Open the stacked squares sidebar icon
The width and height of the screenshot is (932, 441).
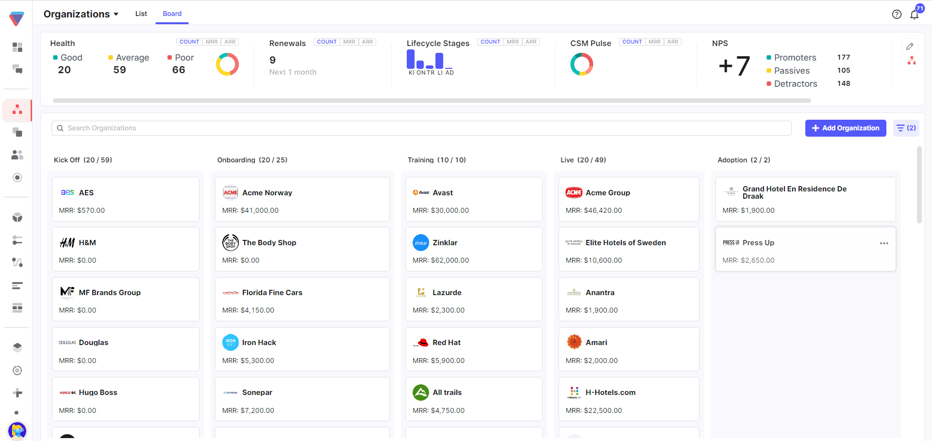(x=17, y=132)
